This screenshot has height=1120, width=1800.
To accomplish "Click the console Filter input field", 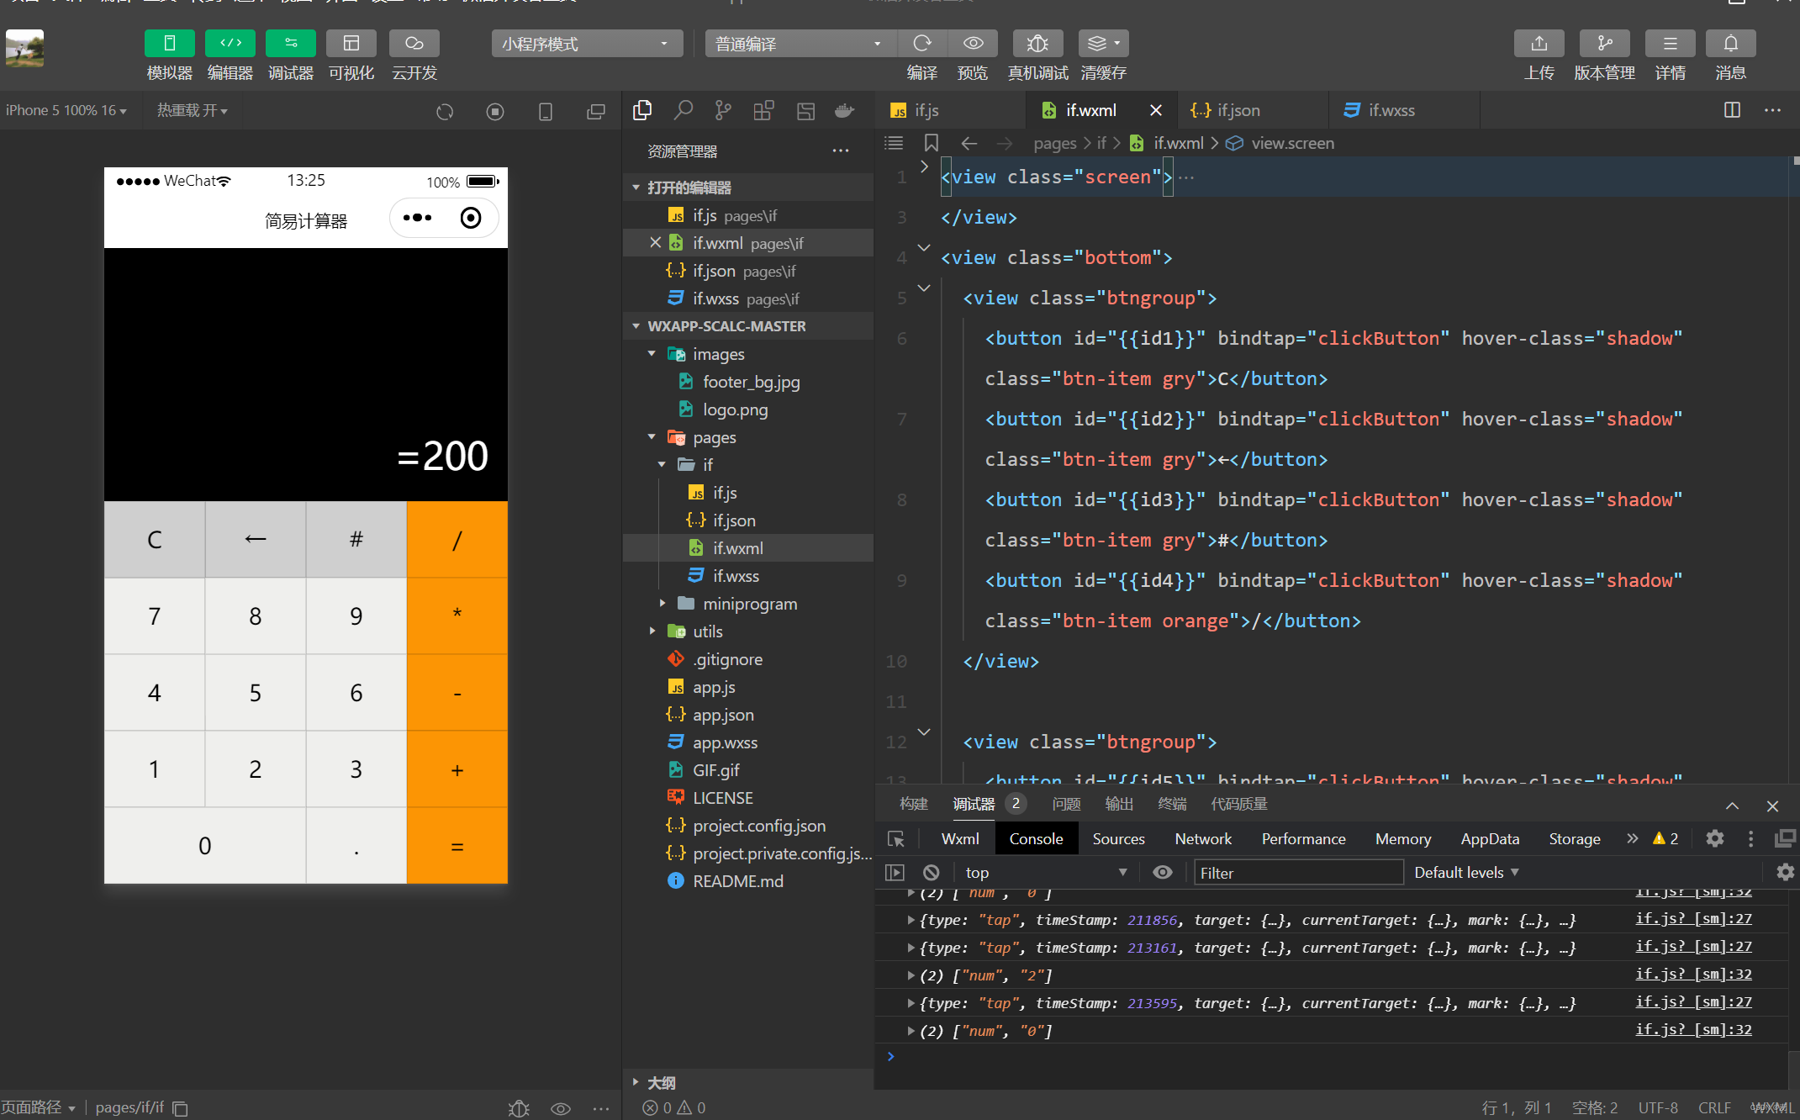I will pyautogui.click(x=1298, y=873).
